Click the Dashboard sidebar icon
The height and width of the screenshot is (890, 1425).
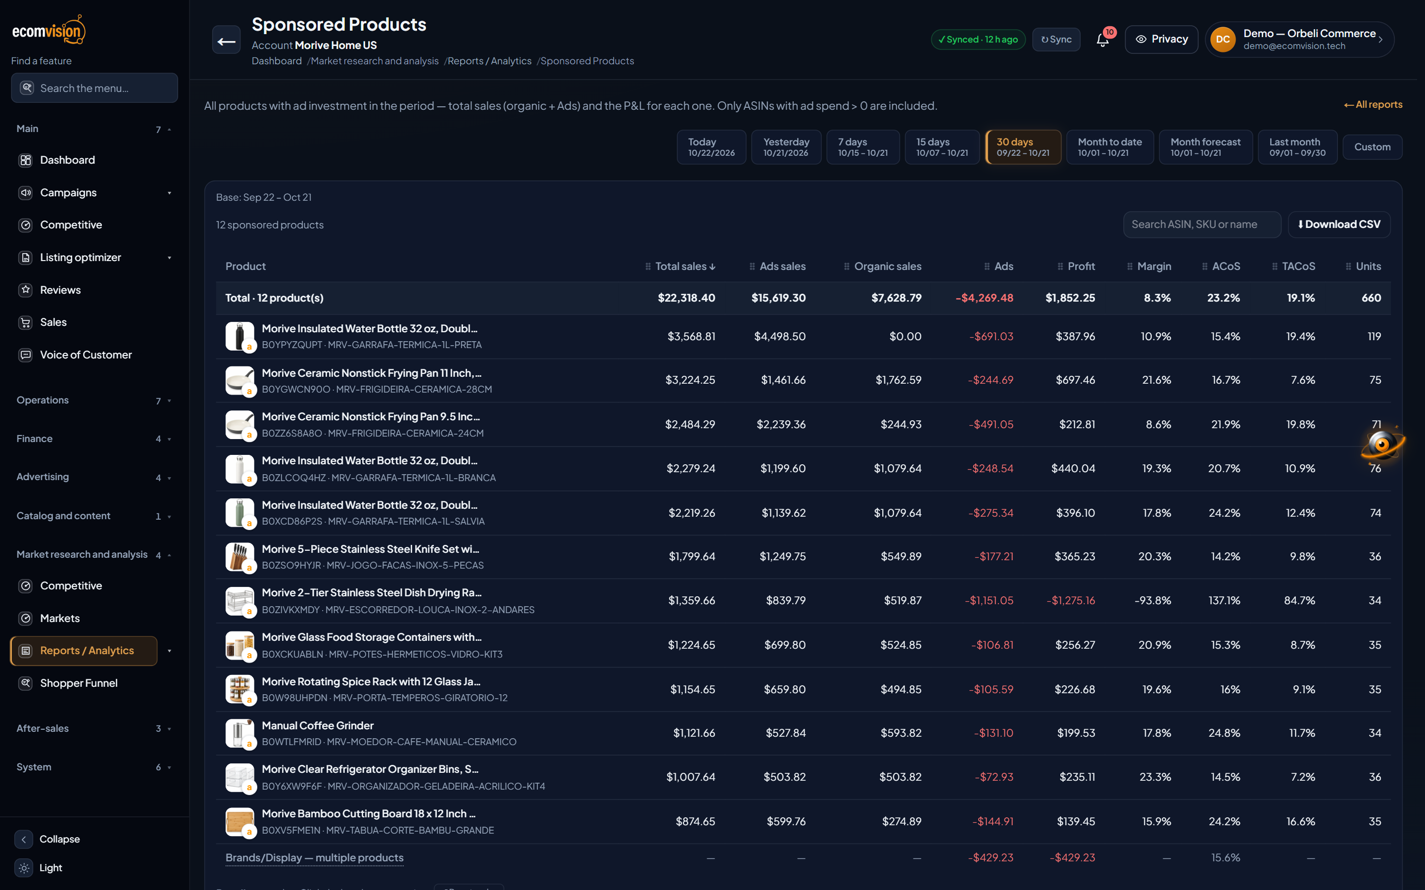(25, 160)
